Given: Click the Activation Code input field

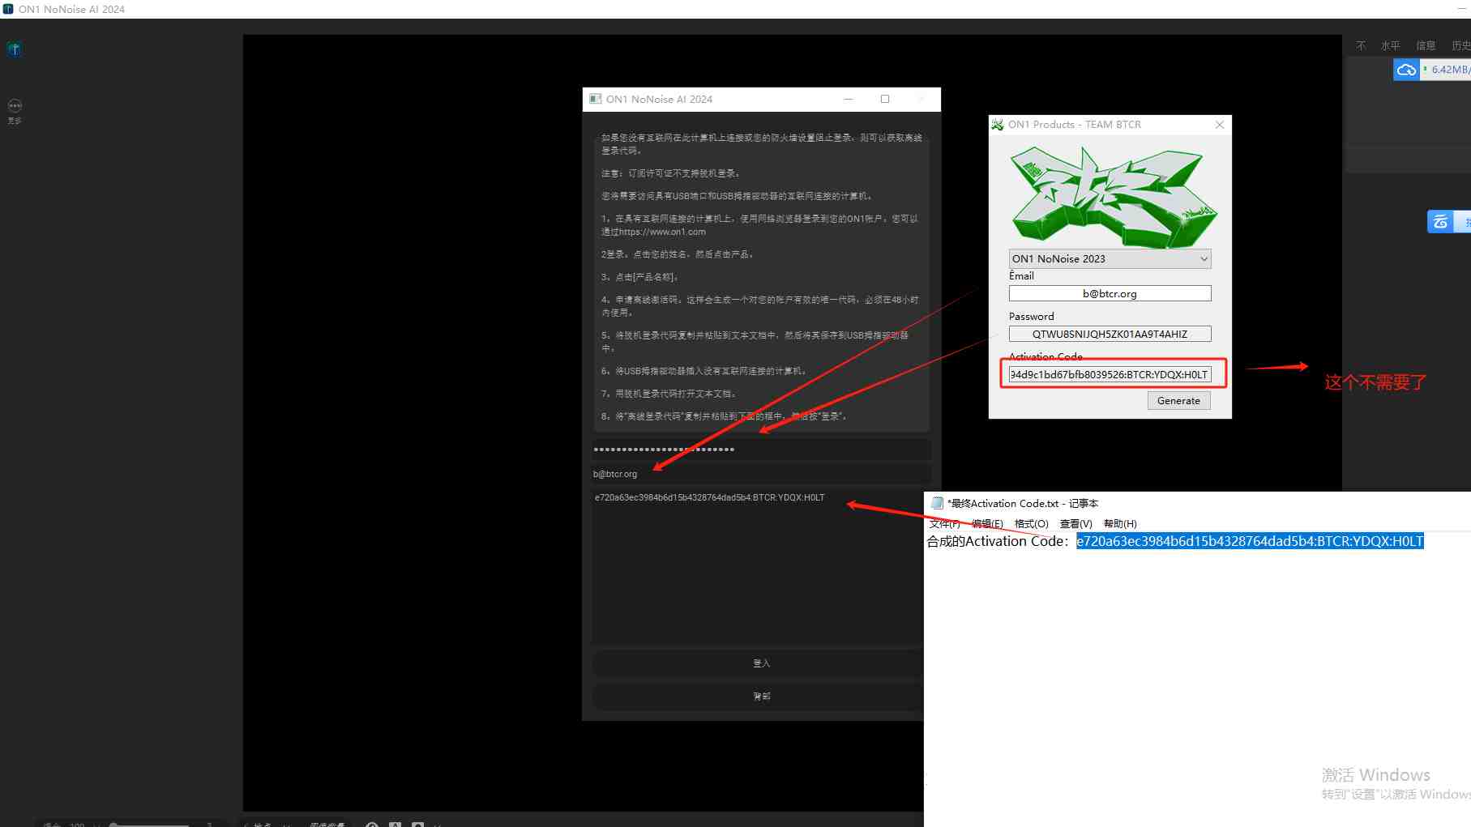Looking at the screenshot, I should click(x=1110, y=373).
